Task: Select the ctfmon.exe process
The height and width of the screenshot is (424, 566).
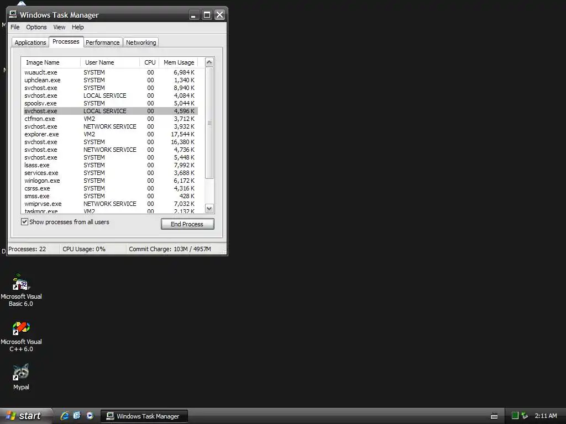Action: (x=111, y=119)
